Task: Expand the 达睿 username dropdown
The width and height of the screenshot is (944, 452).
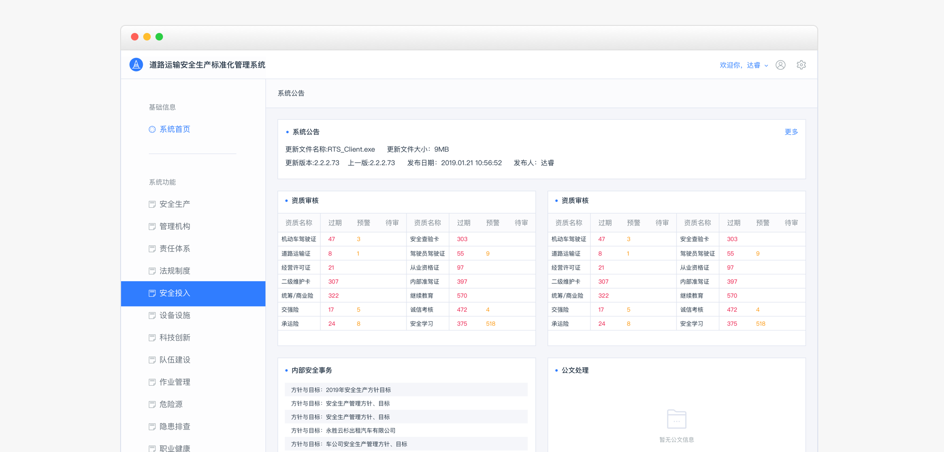Action: pyautogui.click(x=766, y=65)
